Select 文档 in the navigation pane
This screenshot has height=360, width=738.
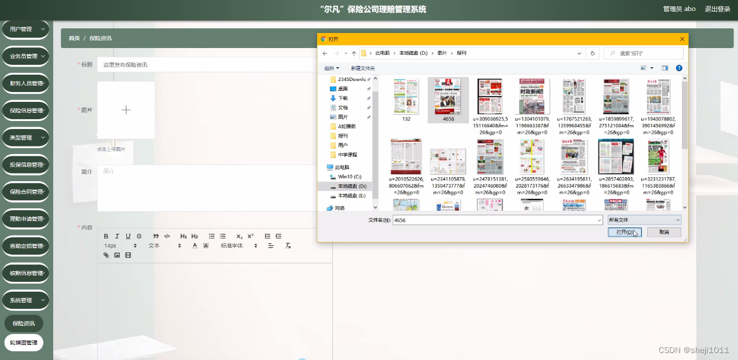click(343, 108)
